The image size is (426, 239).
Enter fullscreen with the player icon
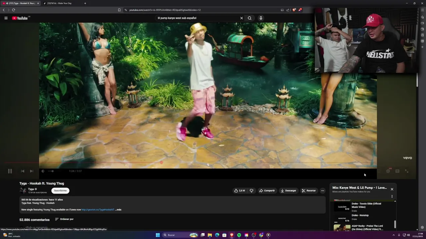pos(407,171)
